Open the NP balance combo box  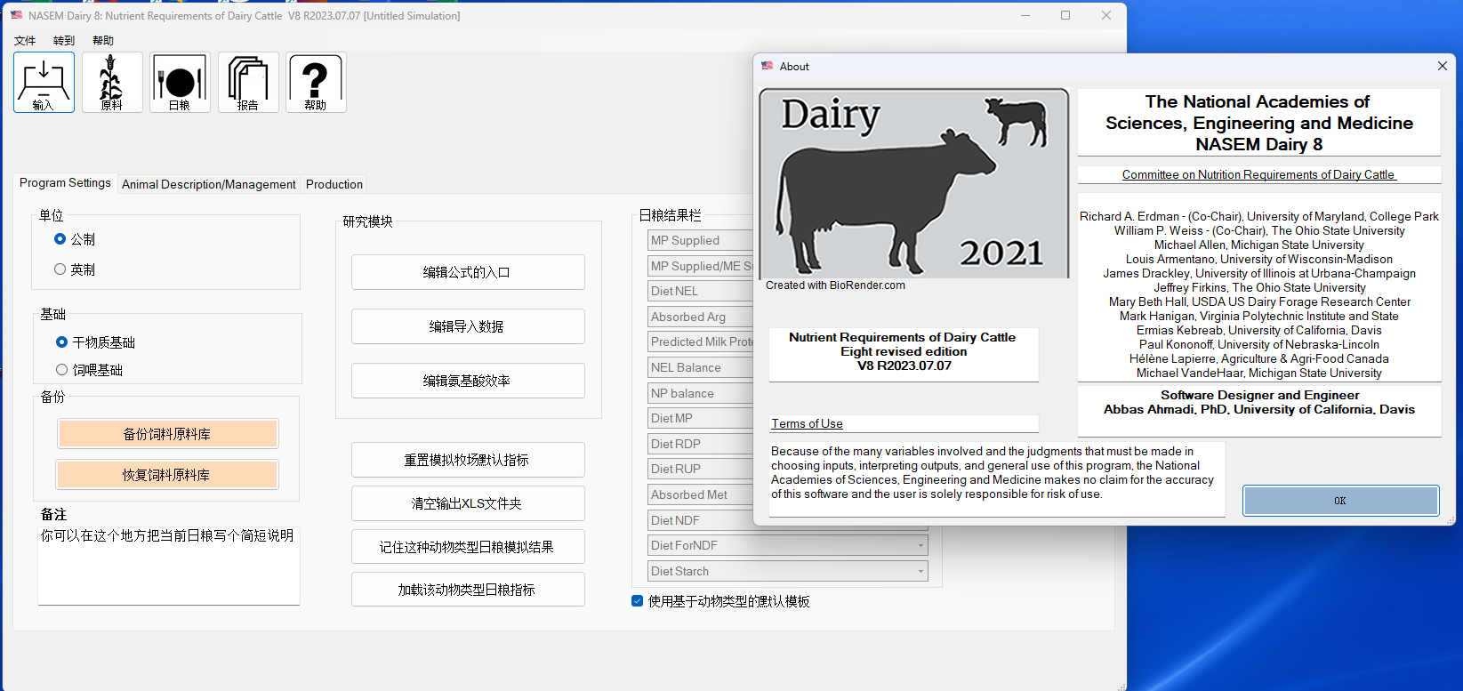700,393
